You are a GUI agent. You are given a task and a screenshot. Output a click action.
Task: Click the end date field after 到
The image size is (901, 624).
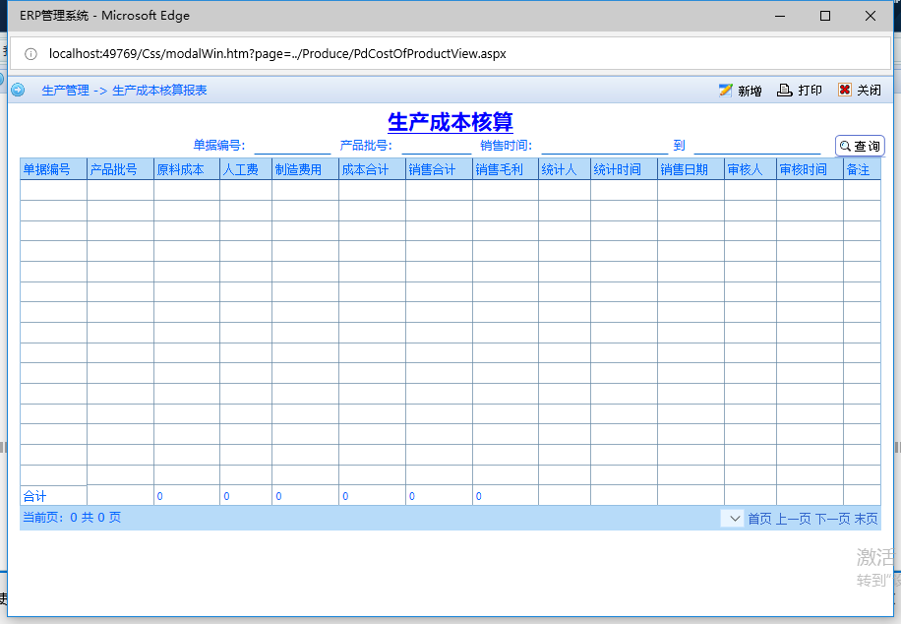coord(757,146)
